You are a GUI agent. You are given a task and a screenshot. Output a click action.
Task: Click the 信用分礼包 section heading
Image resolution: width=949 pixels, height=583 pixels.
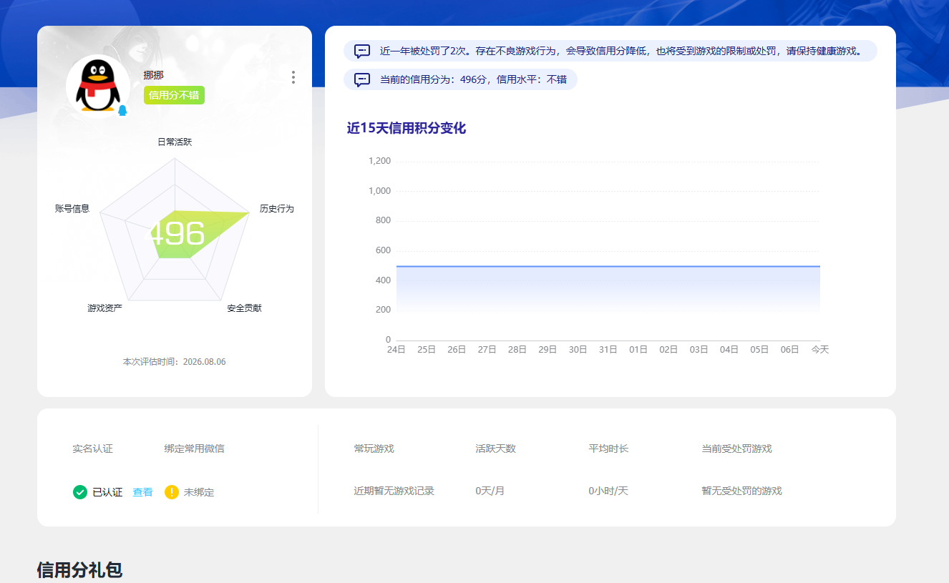point(79,570)
